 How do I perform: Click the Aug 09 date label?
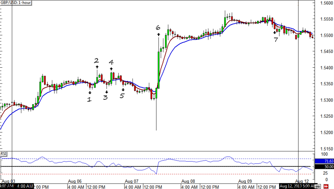coord(245,181)
